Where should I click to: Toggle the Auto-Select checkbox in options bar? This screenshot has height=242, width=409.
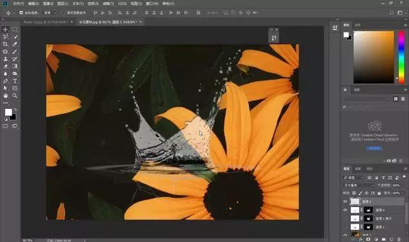21,13
